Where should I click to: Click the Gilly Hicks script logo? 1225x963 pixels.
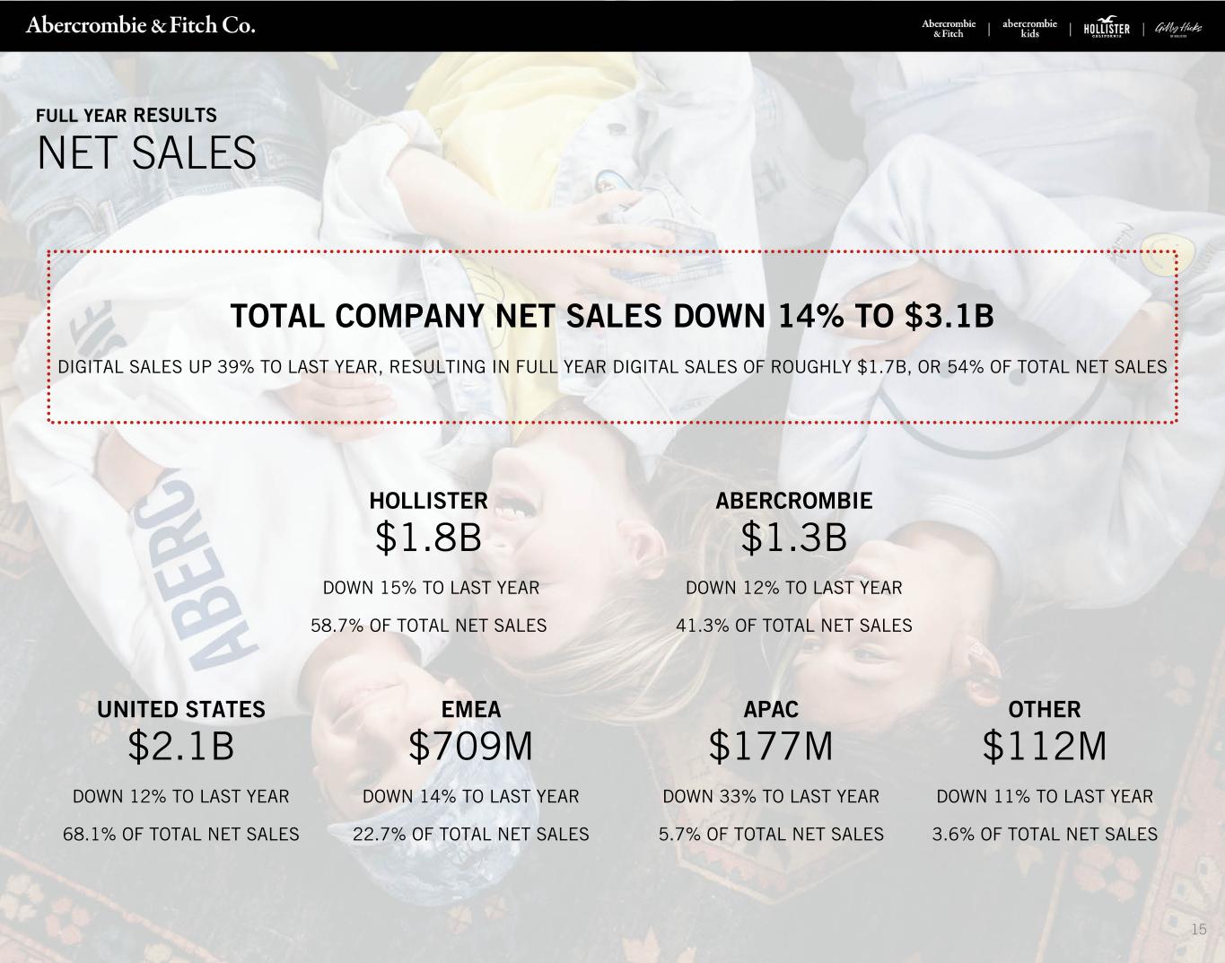pos(1177,29)
